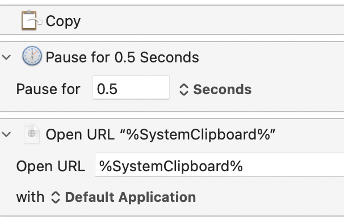Image resolution: width=344 pixels, height=220 pixels.
Task: Open the Default Application popup arrows
Action: tap(55, 197)
